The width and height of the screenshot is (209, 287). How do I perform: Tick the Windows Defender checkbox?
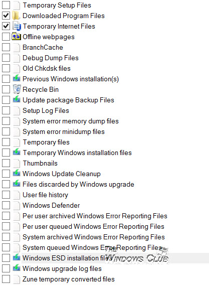click(6, 205)
